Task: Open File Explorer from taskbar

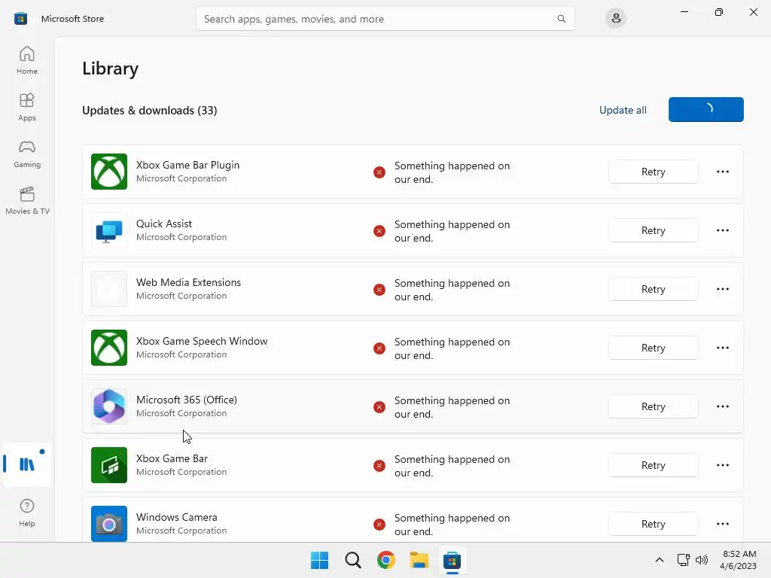Action: [x=419, y=560]
